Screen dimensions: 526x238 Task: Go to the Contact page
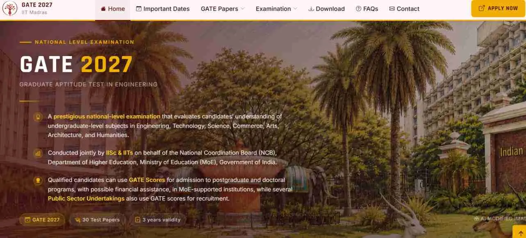point(404,9)
